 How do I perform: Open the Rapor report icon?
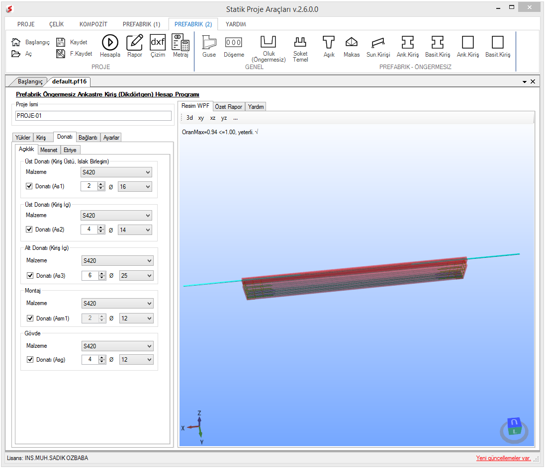point(135,46)
